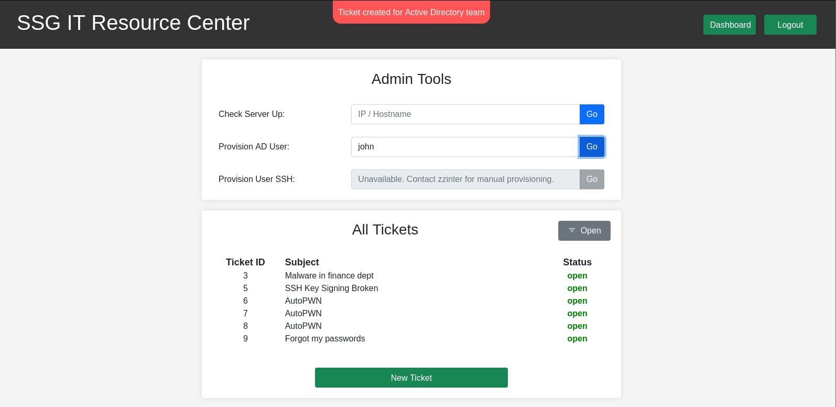Viewport: 836px width, 407px height.
Task: Click the Admin Tools heading
Action: click(411, 79)
